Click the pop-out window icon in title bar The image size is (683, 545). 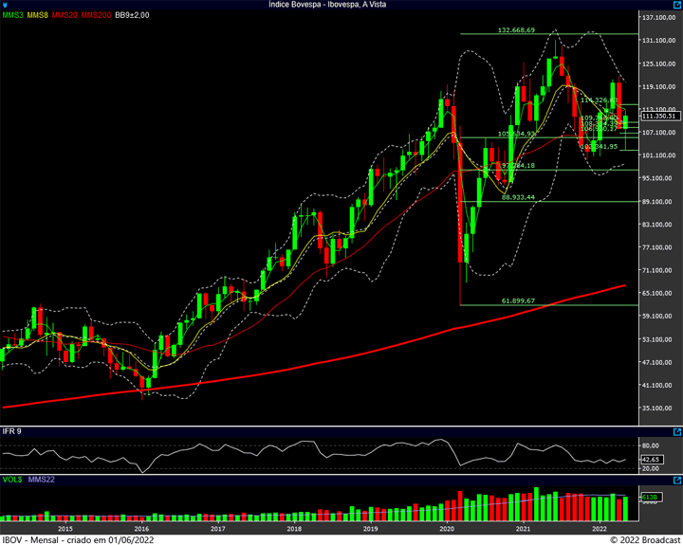tap(675, 6)
